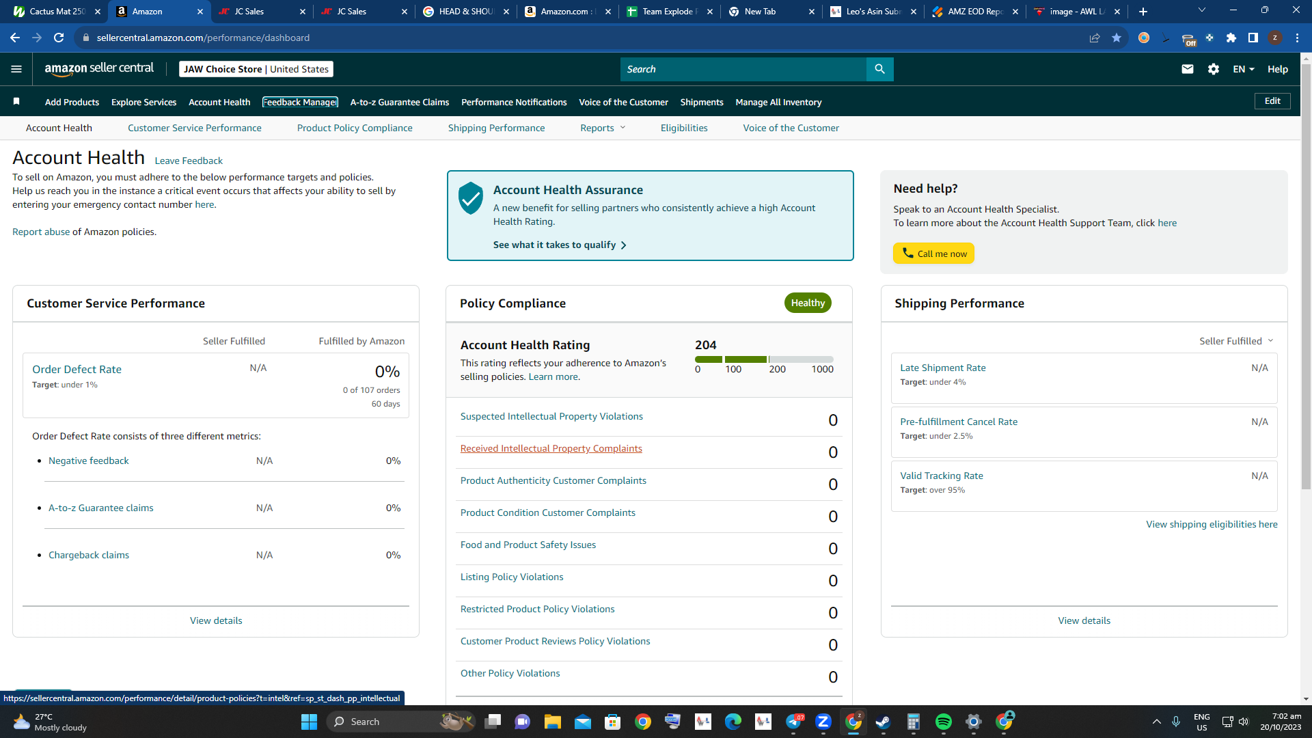The width and height of the screenshot is (1312, 738).
Task: Click the Account Health Rating progress bar
Action: pyautogui.click(x=764, y=359)
